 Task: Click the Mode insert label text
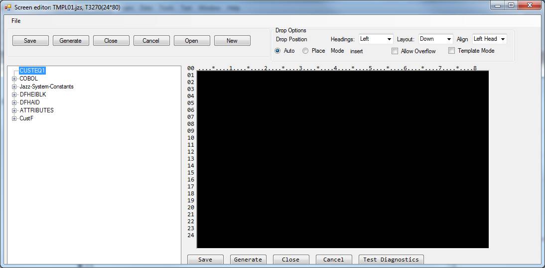[x=356, y=51]
